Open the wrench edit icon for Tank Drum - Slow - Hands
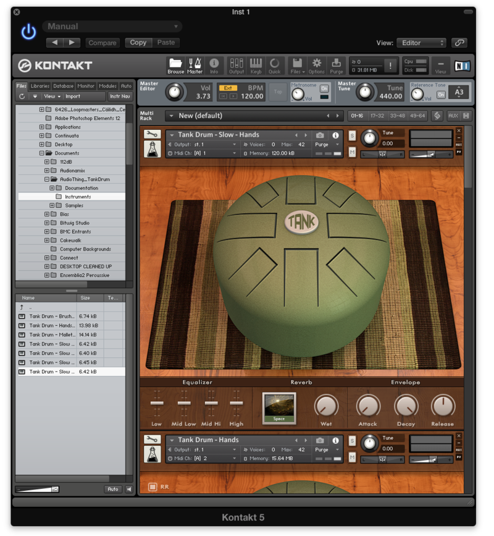The height and width of the screenshot is (536, 494). tap(151, 135)
